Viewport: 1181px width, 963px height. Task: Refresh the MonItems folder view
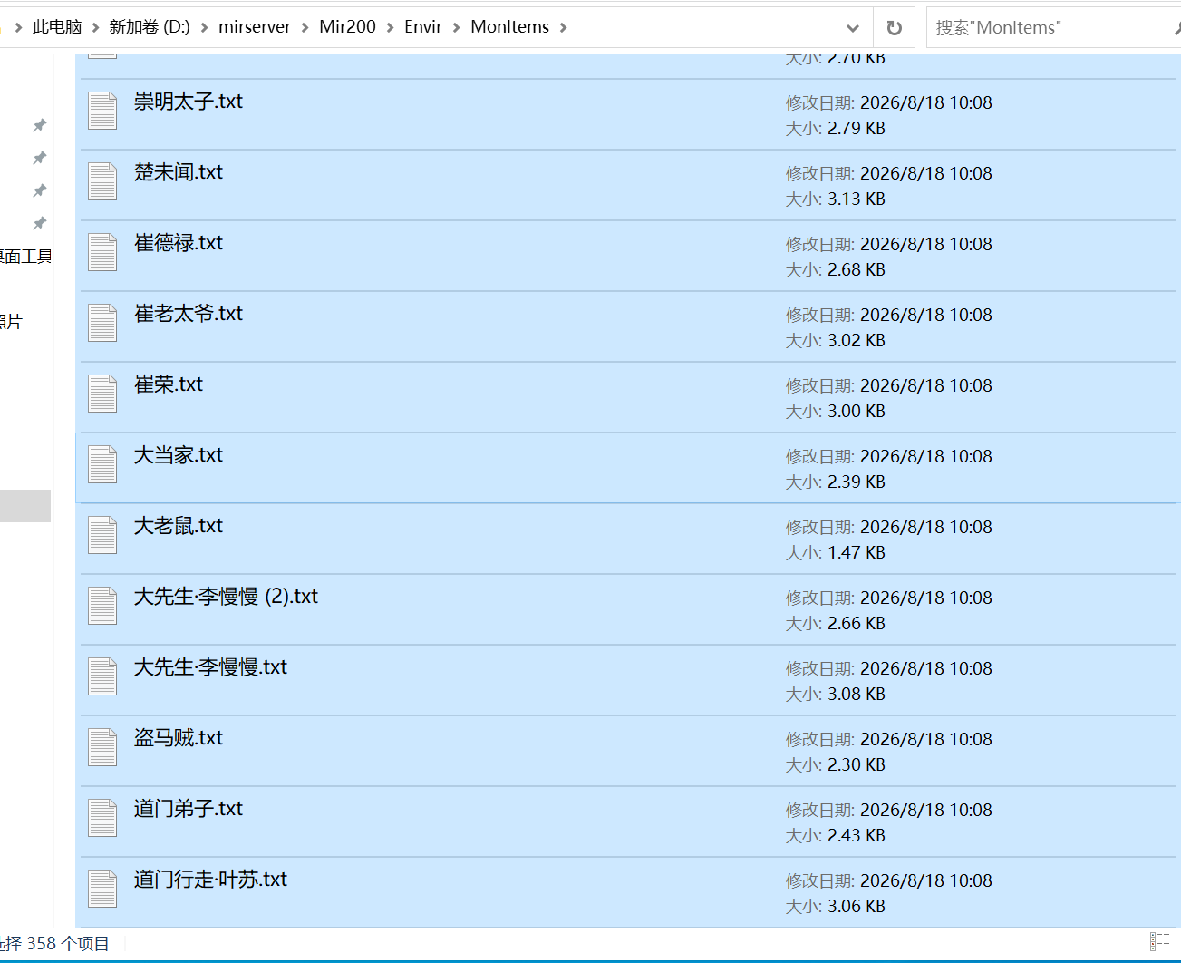895,28
